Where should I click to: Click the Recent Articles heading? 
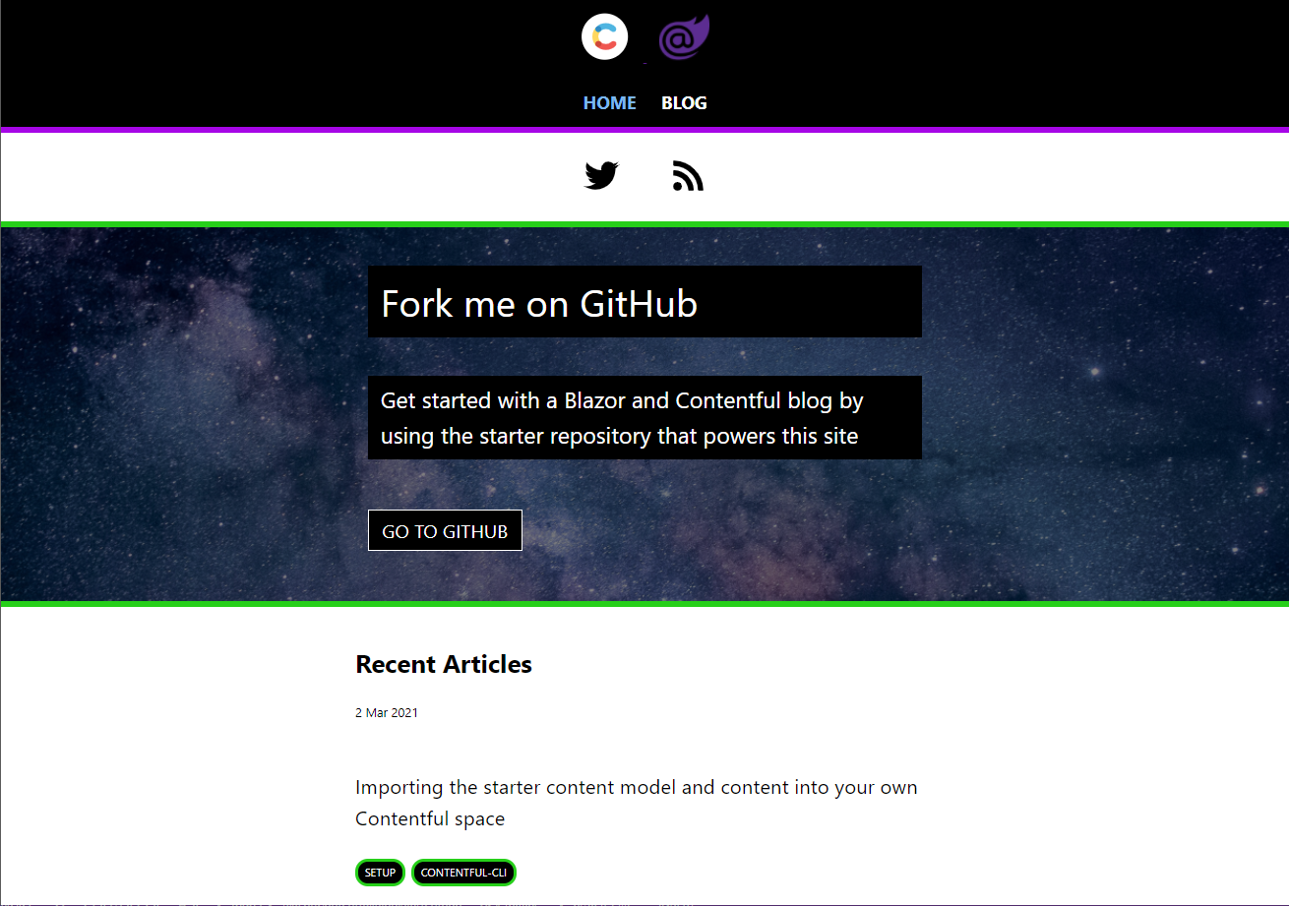(x=444, y=664)
